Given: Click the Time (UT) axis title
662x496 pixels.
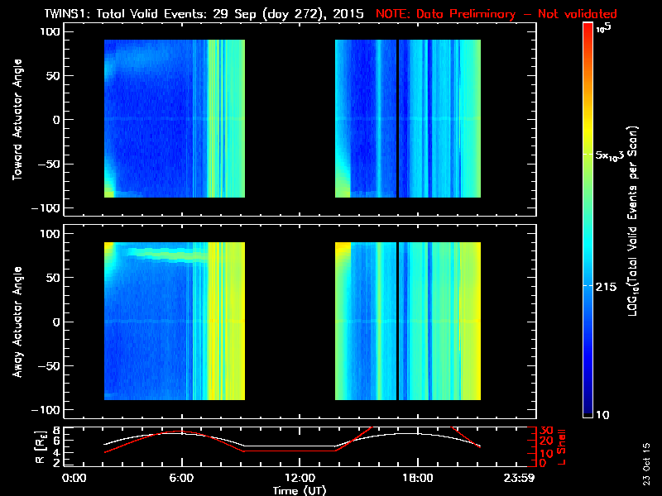Looking at the screenshot, I should coord(300,489).
